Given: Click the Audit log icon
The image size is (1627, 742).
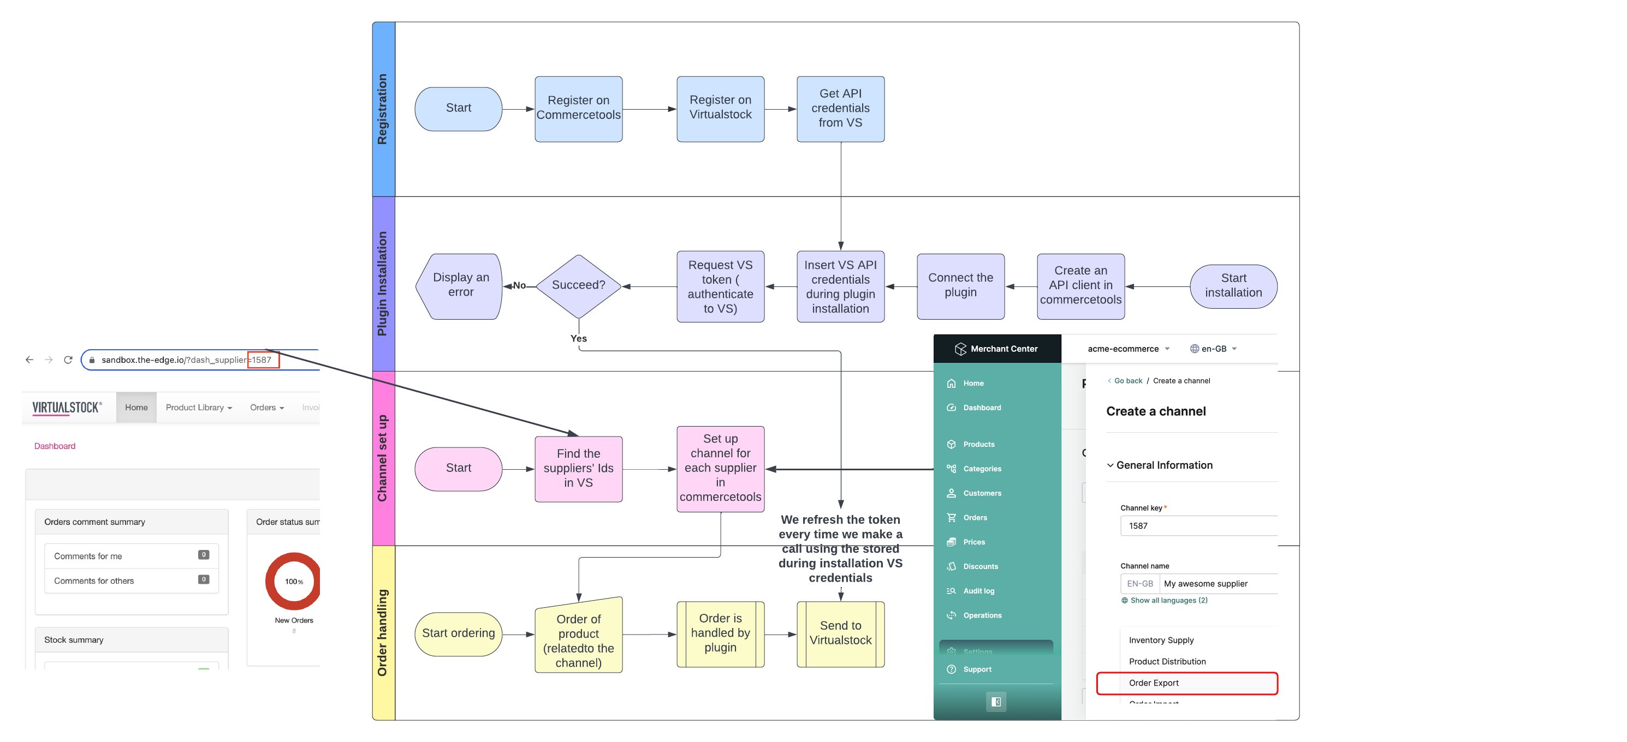Looking at the screenshot, I should pos(951,591).
